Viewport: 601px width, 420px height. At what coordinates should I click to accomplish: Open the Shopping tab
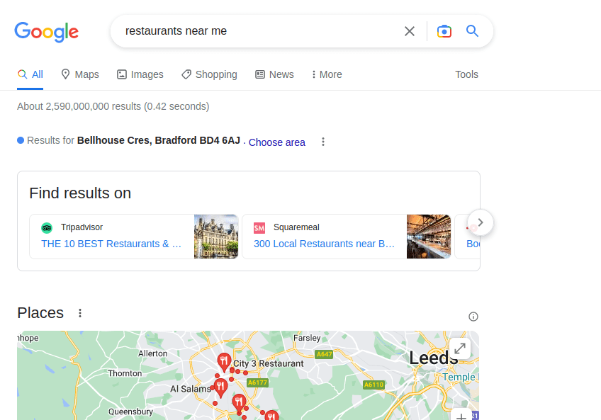[x=209, y=74]
